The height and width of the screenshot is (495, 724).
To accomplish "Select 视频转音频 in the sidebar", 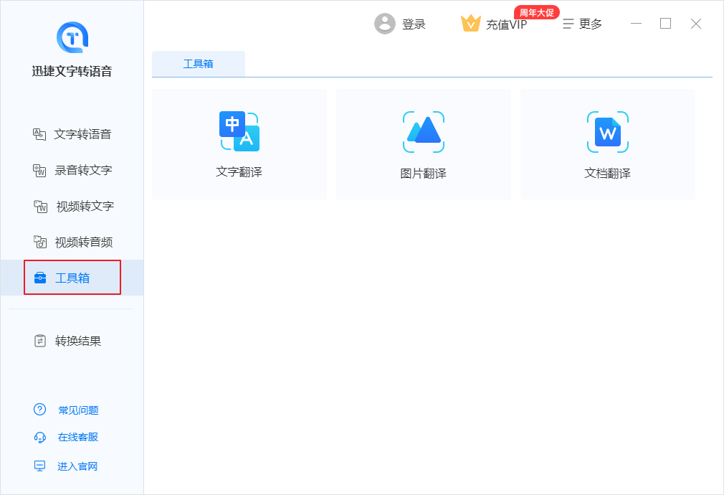I will tap(75, 242).
